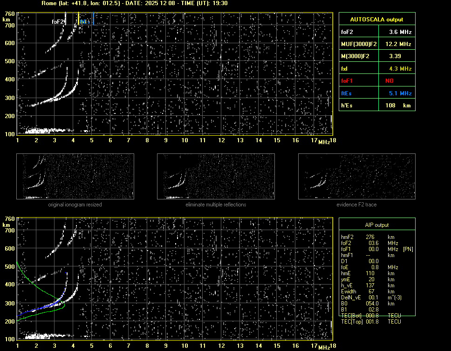The height and width of the screenshot is (351, 451).
Task: Click the AIP output panel title
Action: pyautogui.click(x=376, y=225)
